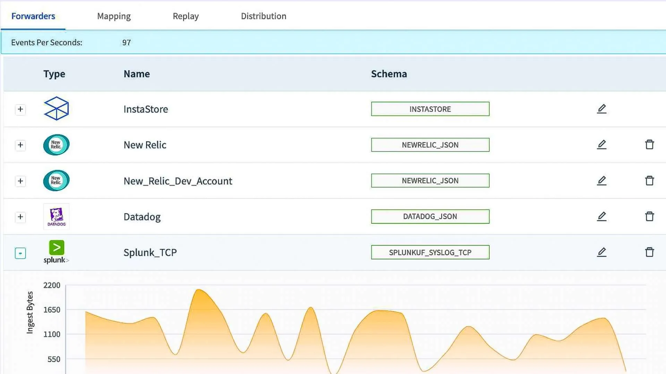Open the Forwarders tab
Screen dimensions: 666x374
pos(33,16)
